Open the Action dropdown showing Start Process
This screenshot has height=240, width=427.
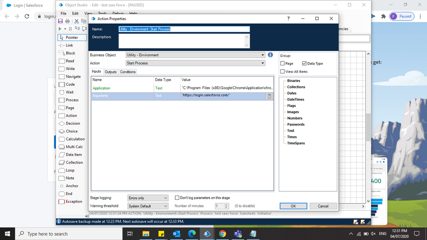195,63
